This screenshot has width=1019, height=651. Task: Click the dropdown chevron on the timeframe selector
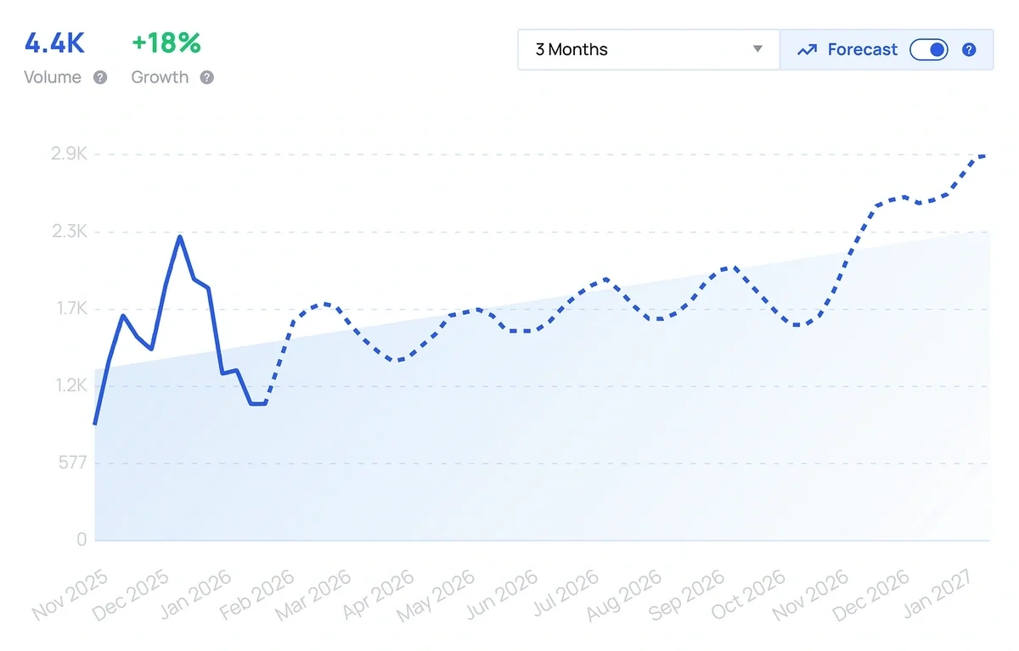[758, 49]
